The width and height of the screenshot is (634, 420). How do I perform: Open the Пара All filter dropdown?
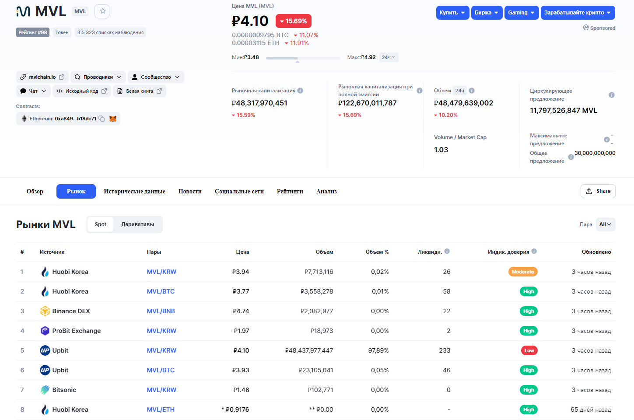606,224
